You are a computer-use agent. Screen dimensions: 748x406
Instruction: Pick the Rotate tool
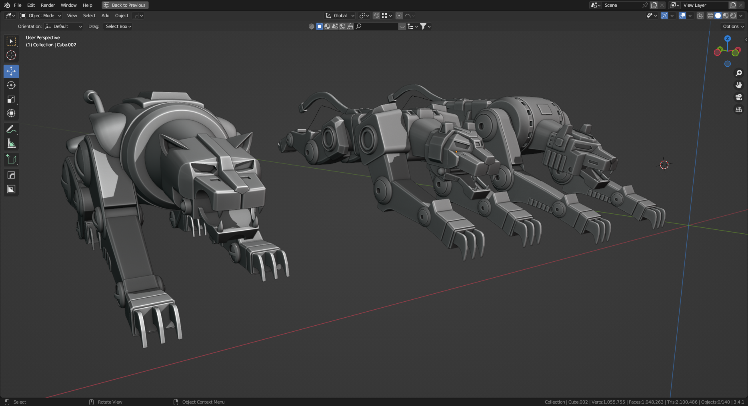[x=11, y=85]
